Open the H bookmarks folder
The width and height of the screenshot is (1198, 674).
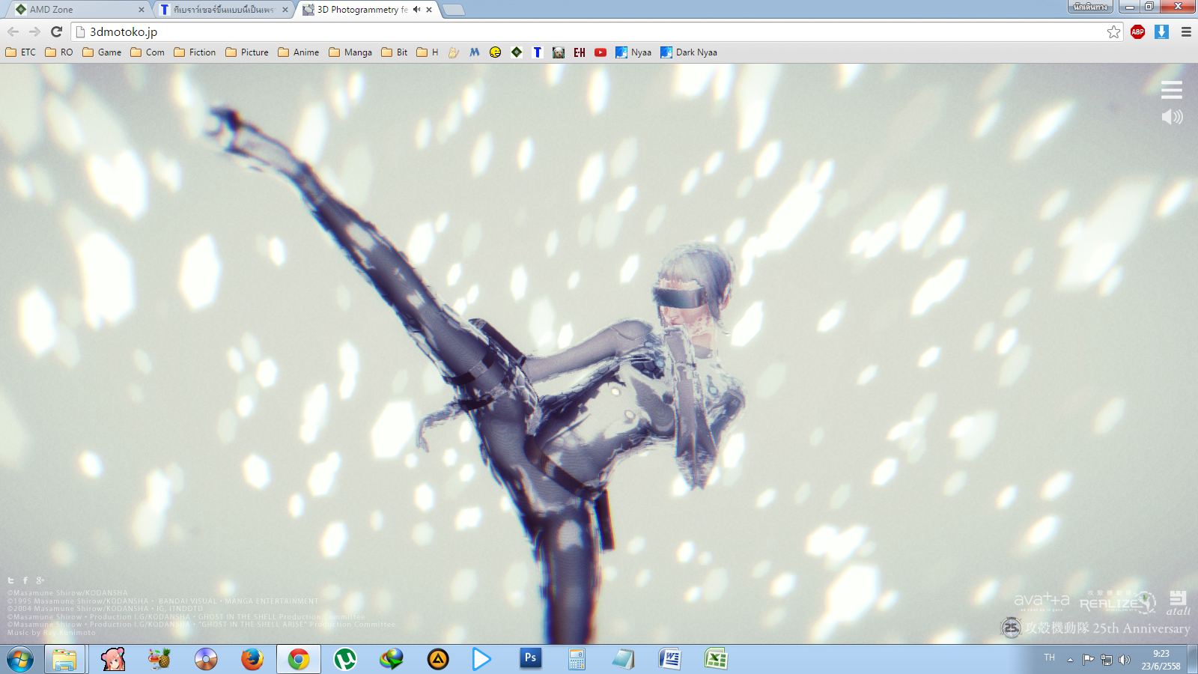point(428,52)
